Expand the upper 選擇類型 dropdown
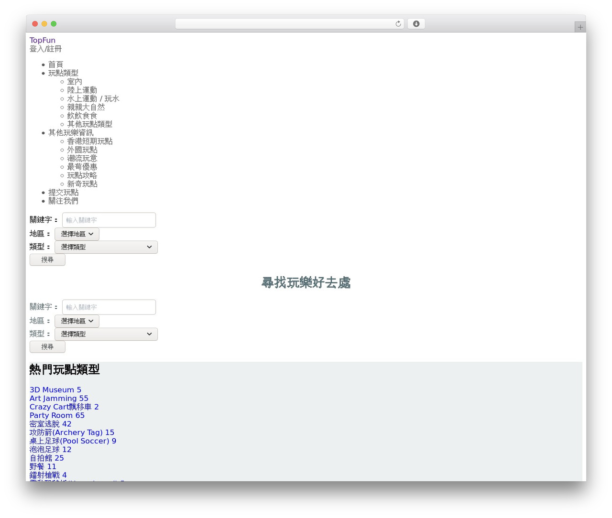The width and height of the screenshot is (612, 518). 106,247
